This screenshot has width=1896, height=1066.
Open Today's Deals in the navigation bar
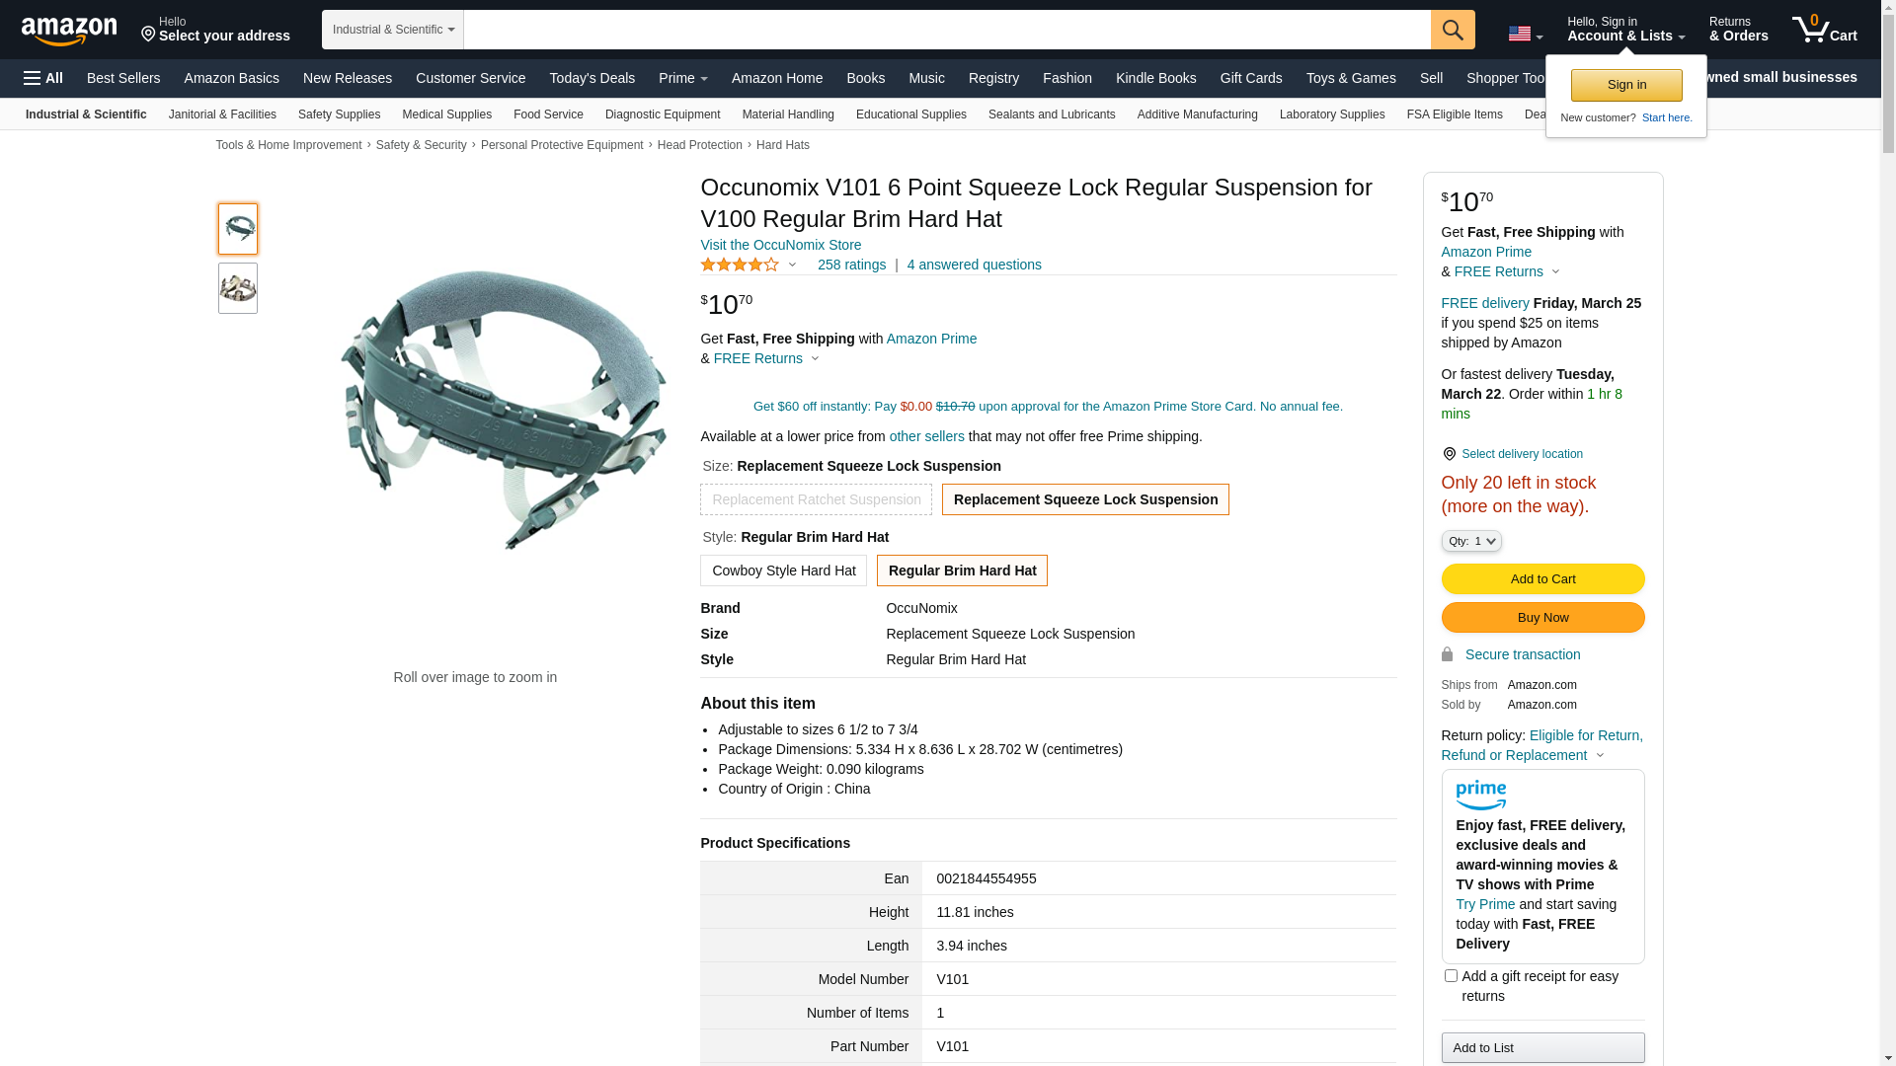(x=592, y=78)
